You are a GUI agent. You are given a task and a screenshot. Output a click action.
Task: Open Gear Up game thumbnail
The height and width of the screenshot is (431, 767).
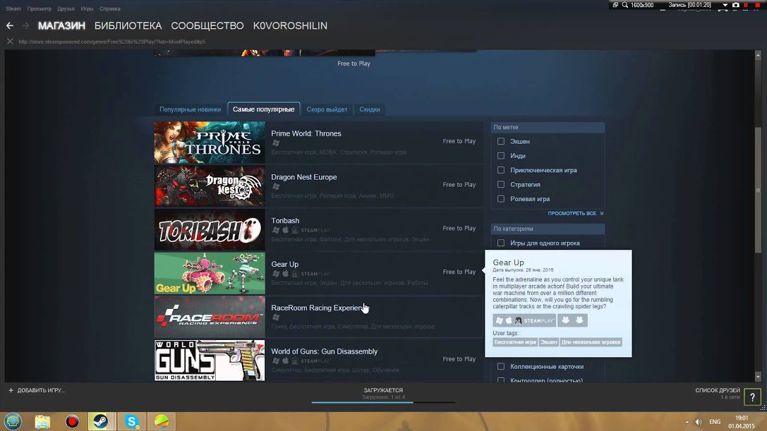(x=210, y=274)
